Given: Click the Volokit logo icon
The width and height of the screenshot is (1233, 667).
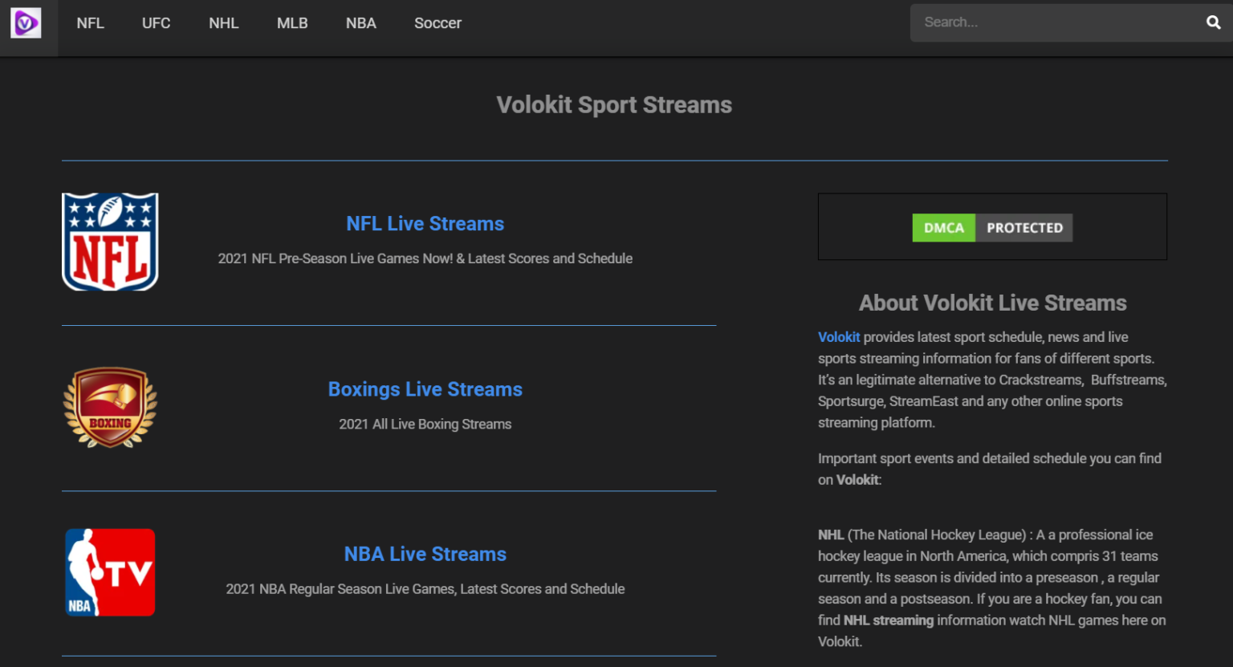Looking at the screenshot, I should [26, 22].
